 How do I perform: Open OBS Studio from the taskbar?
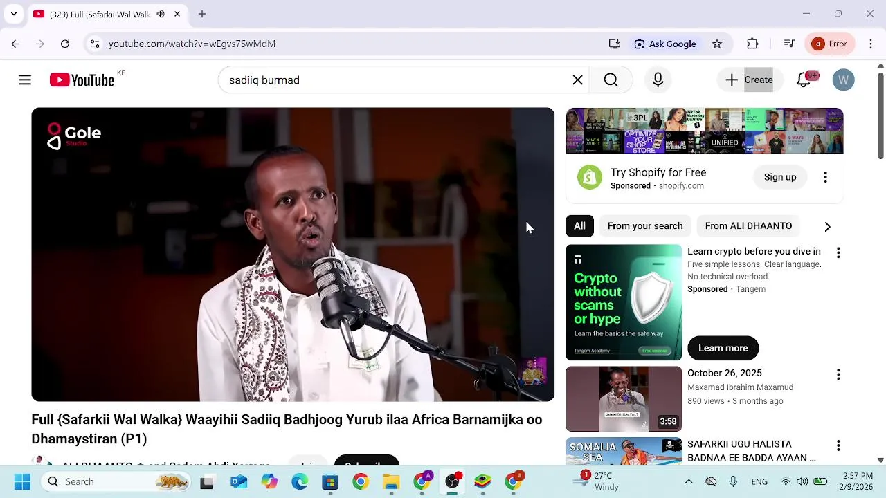pos(452,482)
